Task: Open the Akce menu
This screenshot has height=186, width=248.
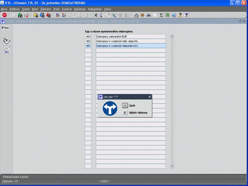Action: [4, 9]
